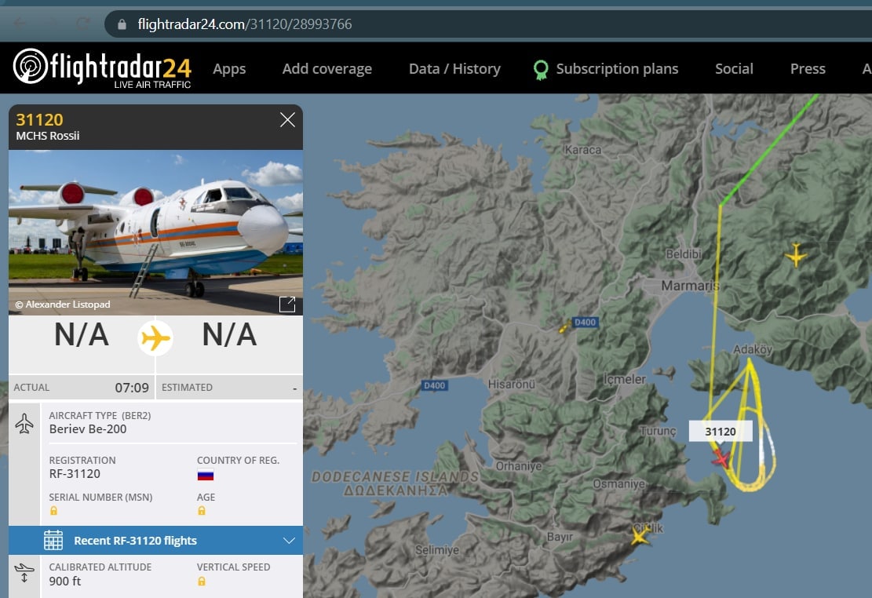
Task: Select the yellow aircraft east of Beldibi
Action: point(796,255)
